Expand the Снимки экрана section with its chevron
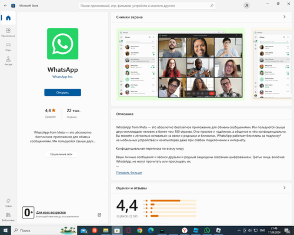 [x=285, y=17]
